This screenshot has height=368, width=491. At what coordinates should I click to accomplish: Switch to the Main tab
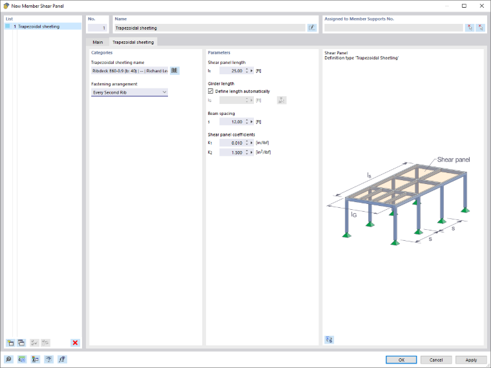point(98,42)
